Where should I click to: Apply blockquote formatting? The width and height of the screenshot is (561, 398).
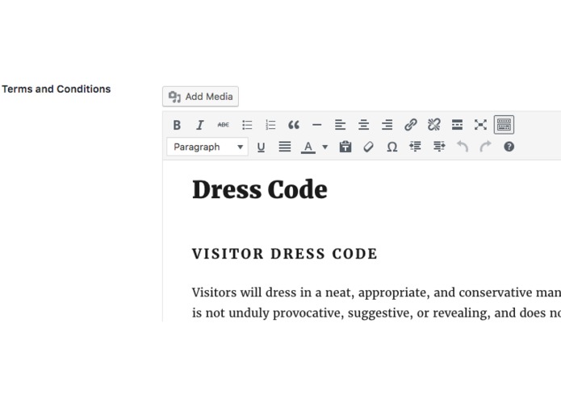pyautogui.click(x=294, y=125)
